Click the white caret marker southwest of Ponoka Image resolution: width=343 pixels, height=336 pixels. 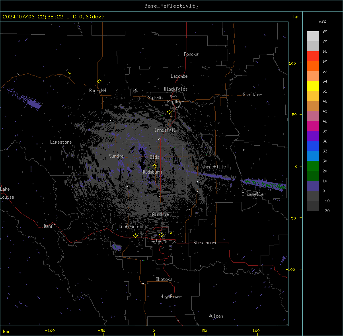pyautogui.click(x=146, y=59)
